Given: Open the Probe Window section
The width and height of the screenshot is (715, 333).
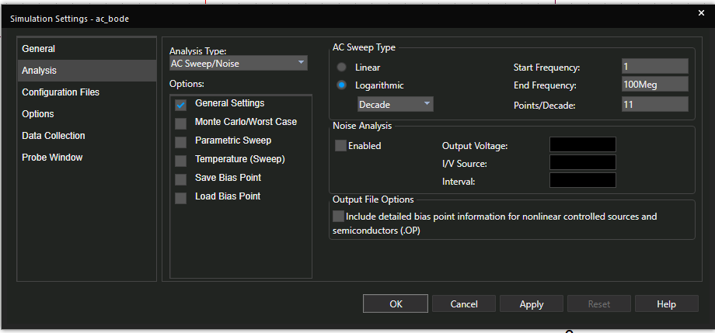Looking at the screenshot, I should 52,158.
